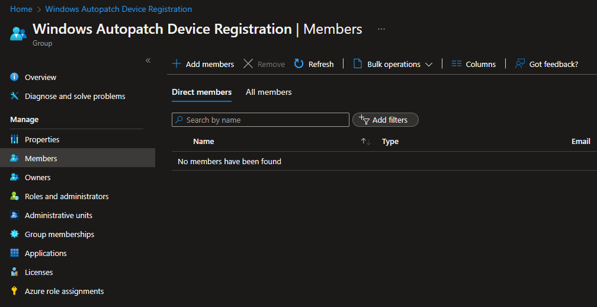Click the Applications grid icon
This screenshot has height=307, width=597.
(14, 253)
